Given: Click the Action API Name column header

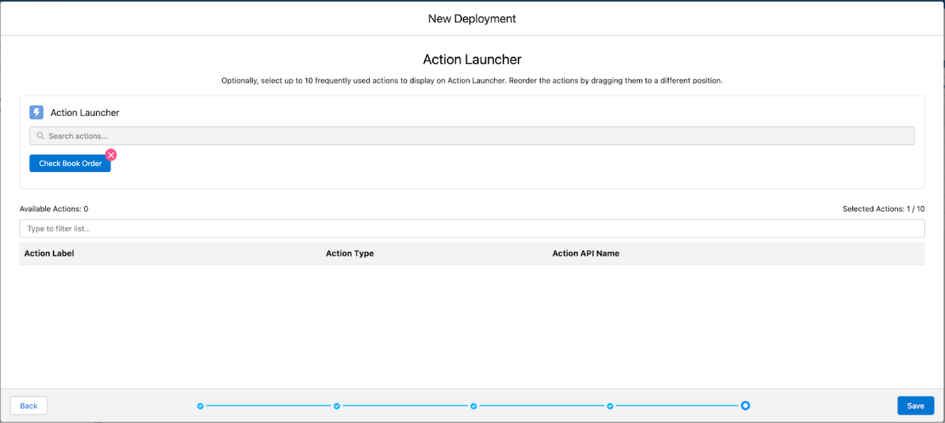Looking at the screenshot, I should click(x=586, y=253).
